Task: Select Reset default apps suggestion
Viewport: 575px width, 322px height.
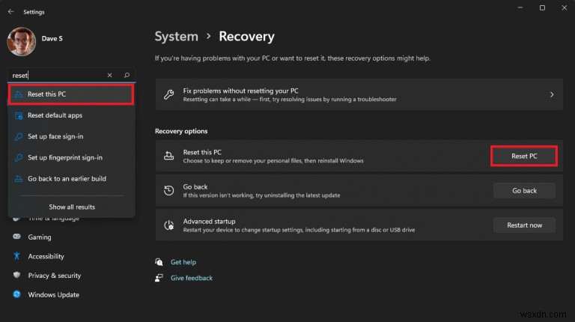Action: point(71,115)
